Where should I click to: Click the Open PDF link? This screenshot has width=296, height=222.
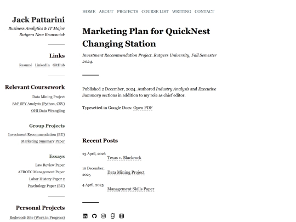tap(143, 108)
